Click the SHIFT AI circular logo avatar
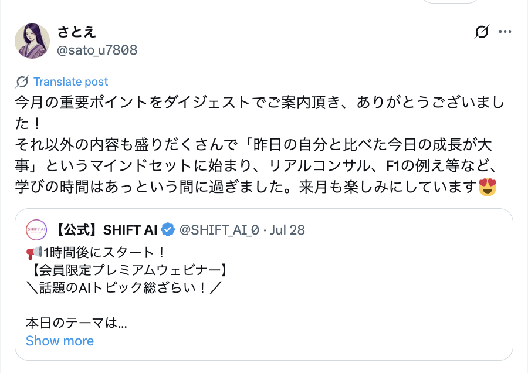The image size is (528, 373). click(36, 230)
